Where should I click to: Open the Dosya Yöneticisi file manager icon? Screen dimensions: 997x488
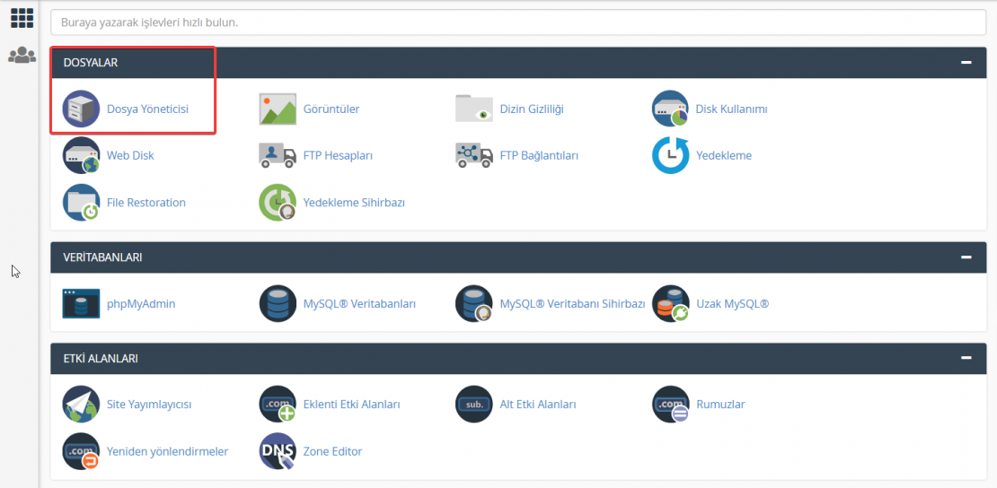[81, 109]
